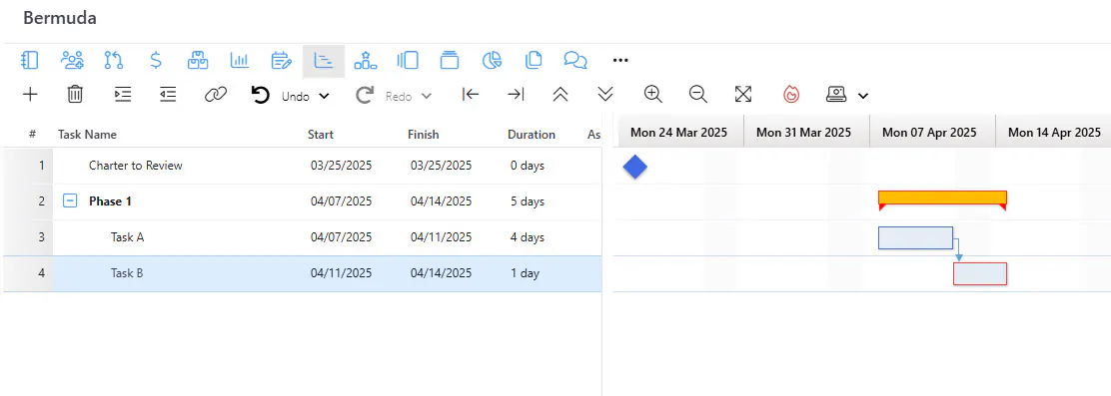The height and width of the screenshot is (396, 1111).
Task: Open the Undo history dropdown arrow
Action: pyautogui.click(x=324, y=96)
